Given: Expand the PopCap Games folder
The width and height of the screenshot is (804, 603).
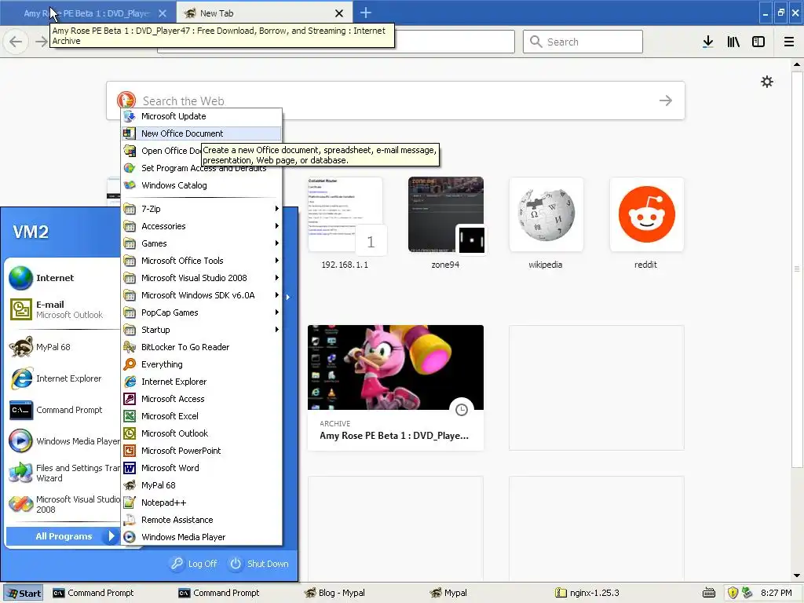Looking at the screenshot, I should click(202, 312).
